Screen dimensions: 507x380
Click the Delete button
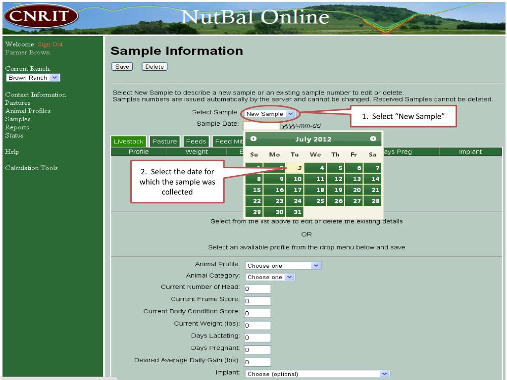pos(154,67)
